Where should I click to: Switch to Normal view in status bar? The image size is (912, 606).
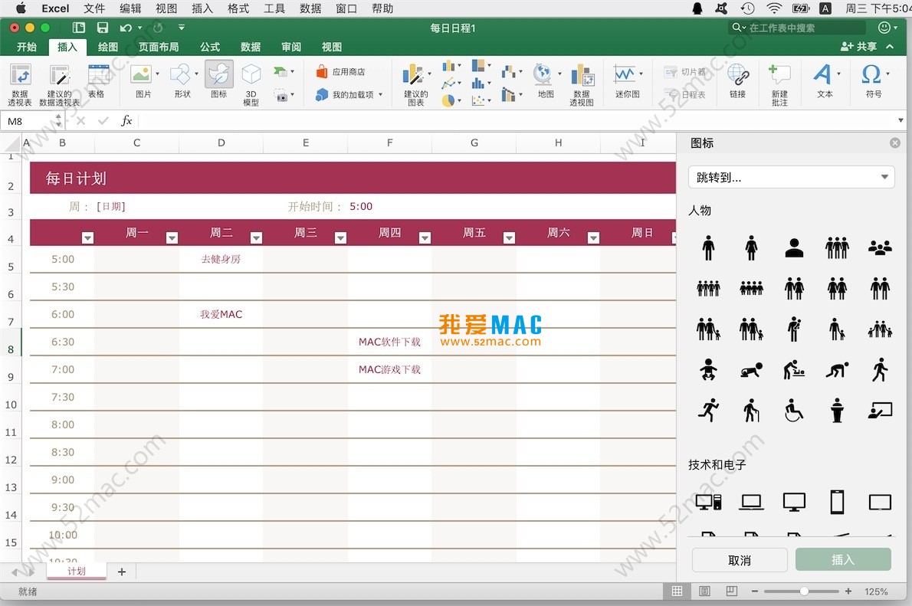(677, 591)
